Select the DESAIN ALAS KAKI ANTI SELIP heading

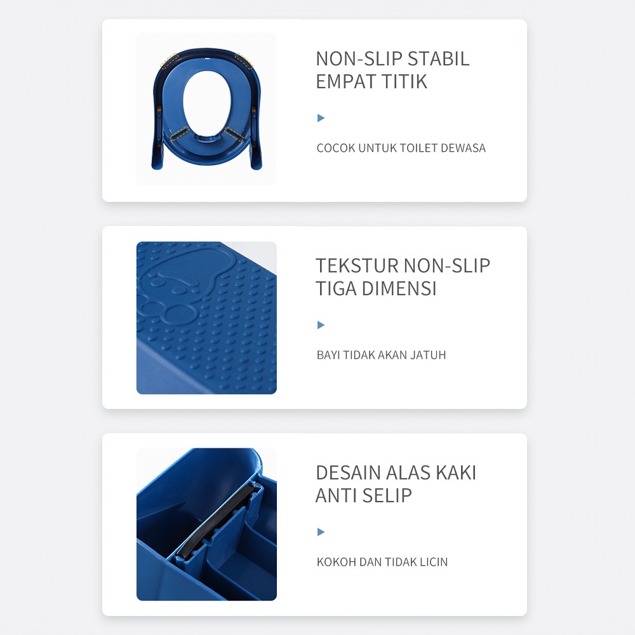[396, 484]
